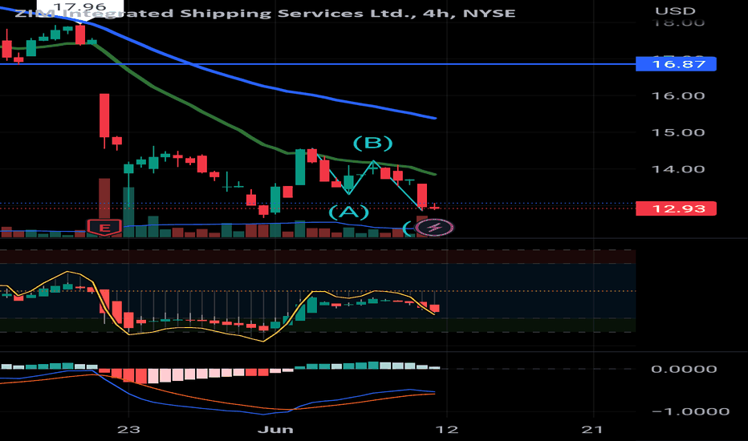Click the 14.00 price axis value
The height and width of the screenshot is (441, 748).
(678, 169)
